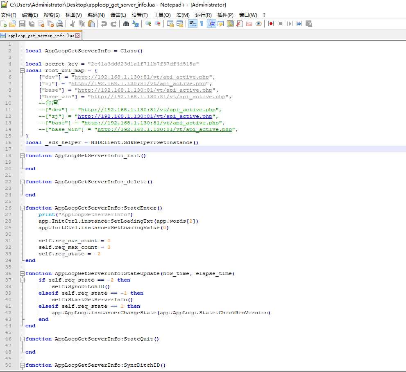This screenshot has height=372, width=406.
Task: Toggle Show All Characters pilcrow button
Action: click(202, 24)
